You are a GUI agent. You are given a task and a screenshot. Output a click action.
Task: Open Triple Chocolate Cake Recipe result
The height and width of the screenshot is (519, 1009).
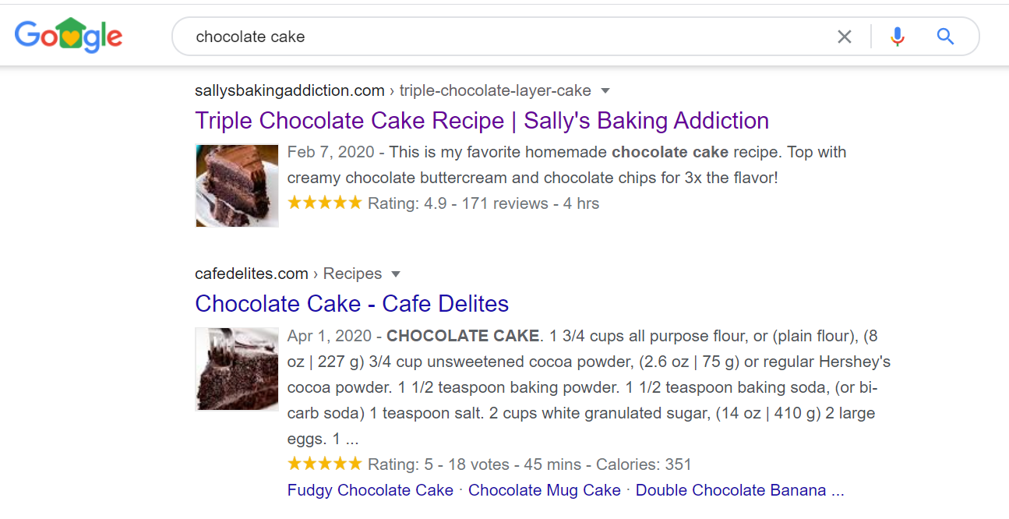(482, 121)
